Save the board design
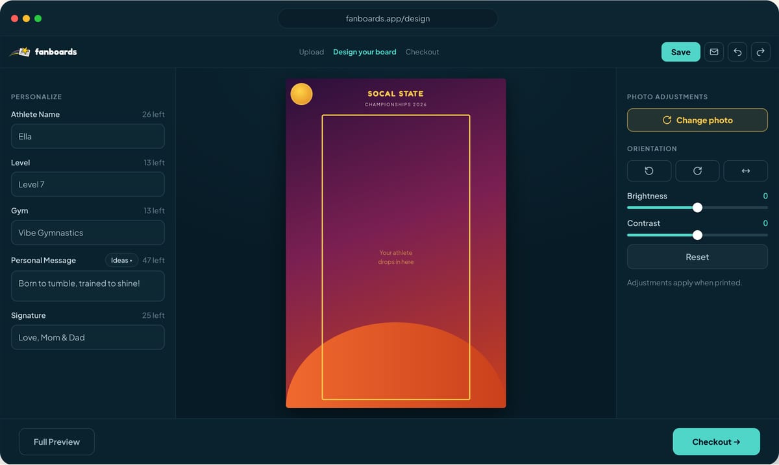Viewport: 779px width, 465px height. pos(681,52)
